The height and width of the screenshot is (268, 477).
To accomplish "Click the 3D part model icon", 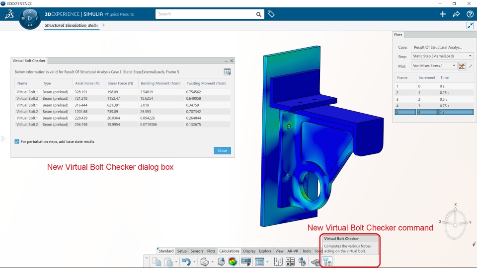I will coord(204,262).
